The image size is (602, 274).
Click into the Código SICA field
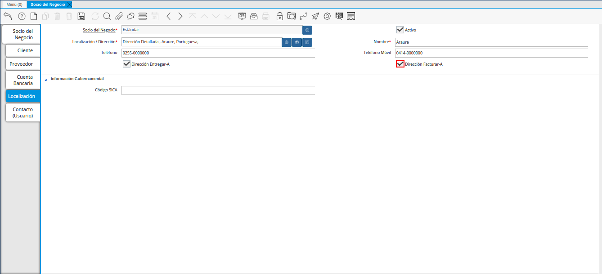218,90
